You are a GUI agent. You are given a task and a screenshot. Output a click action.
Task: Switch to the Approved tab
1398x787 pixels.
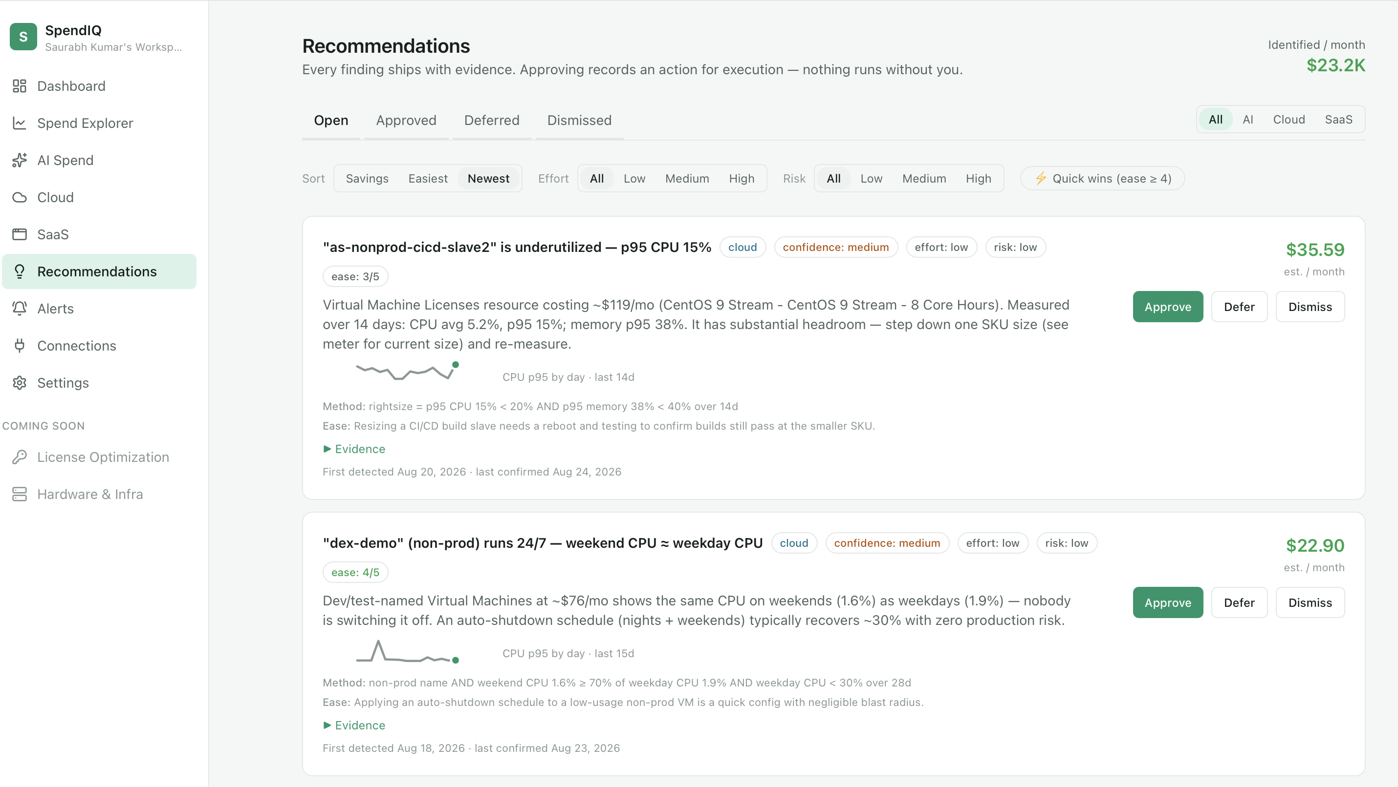tap(406, 120)
